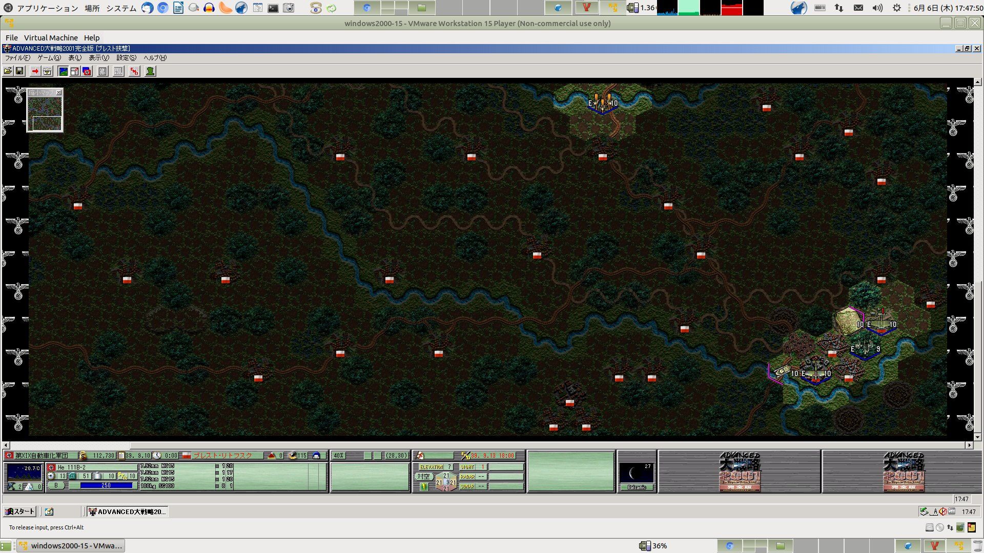Open the 設定(S) menu
Viewport: 984px width, 553px height.
tap(126, 58)
